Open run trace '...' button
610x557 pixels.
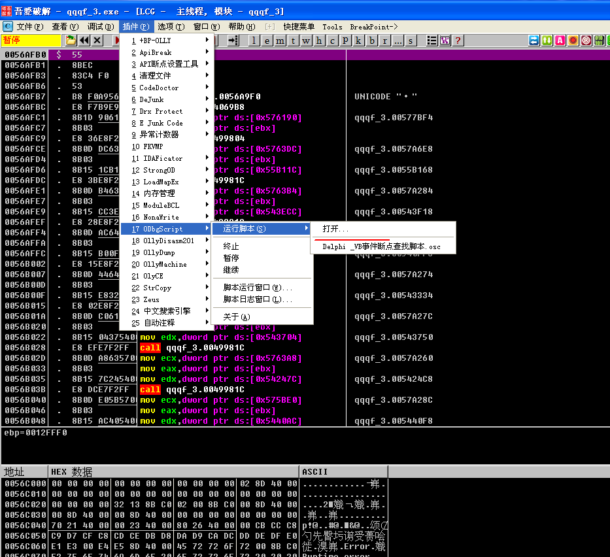coord(398,41)
